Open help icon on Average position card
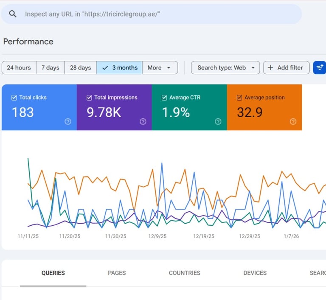Image resolution: width=326 pixels, height=300 pixels. [x=293, y=121]
